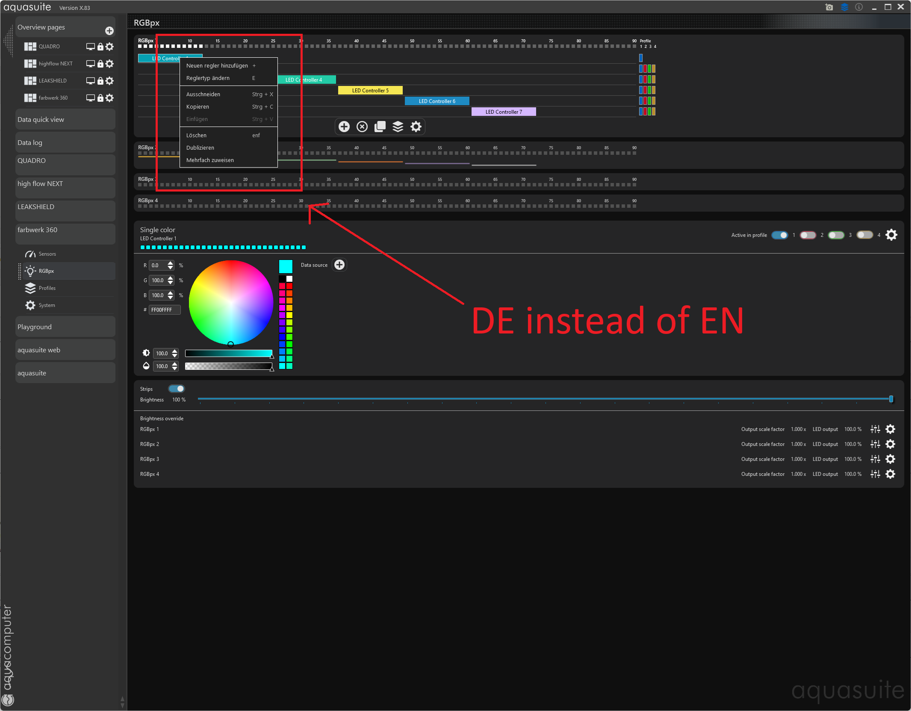The height and width of the screenshot is (711, 911).
Task: Toggle Active in profile 1 switch
Action: pyautogui.click(x=780, y=235)
